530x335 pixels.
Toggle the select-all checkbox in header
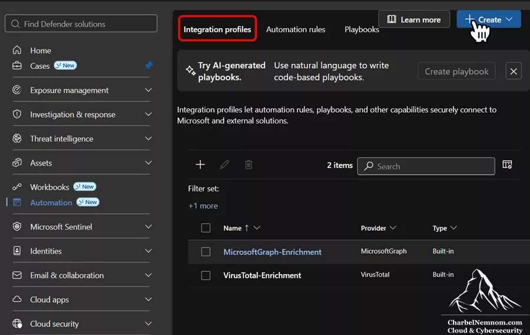coord(206,228)
